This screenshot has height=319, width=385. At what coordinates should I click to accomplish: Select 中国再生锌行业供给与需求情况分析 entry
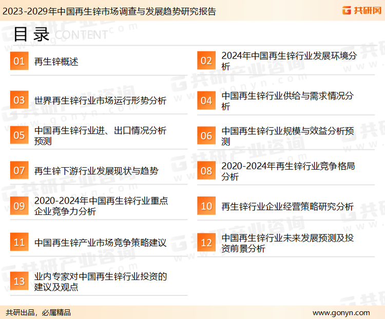287,101
